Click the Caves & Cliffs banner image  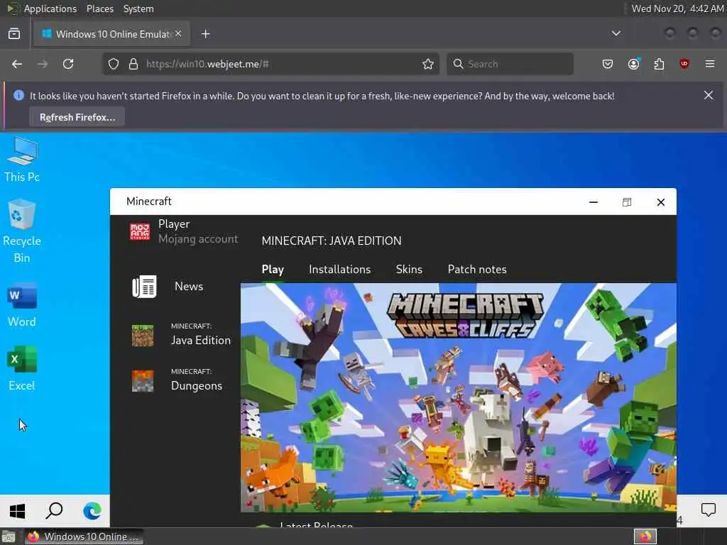click(458, 397)
